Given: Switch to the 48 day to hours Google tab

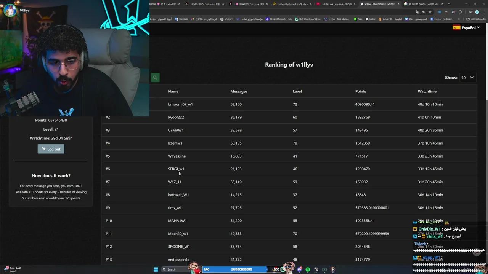Looking at the screenshot, I should [423, 4].
